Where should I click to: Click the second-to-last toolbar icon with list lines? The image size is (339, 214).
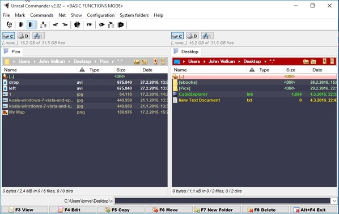[x=111, y=24]
